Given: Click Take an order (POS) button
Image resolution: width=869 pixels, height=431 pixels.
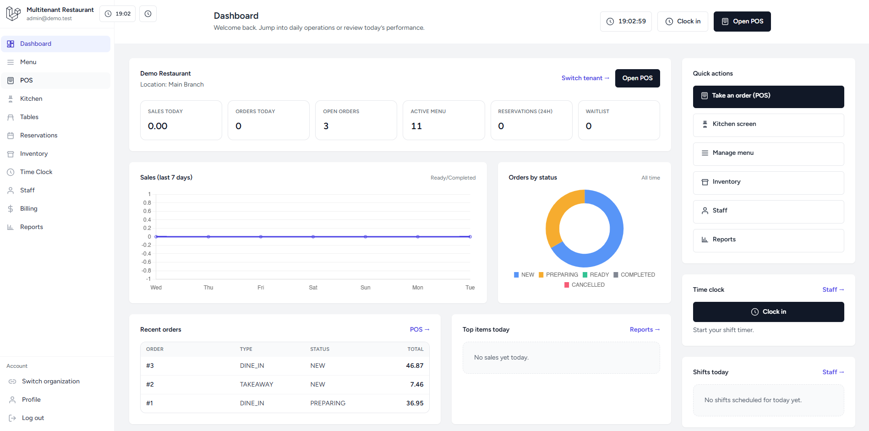Looking at the screenshot, I should (768, 96).
